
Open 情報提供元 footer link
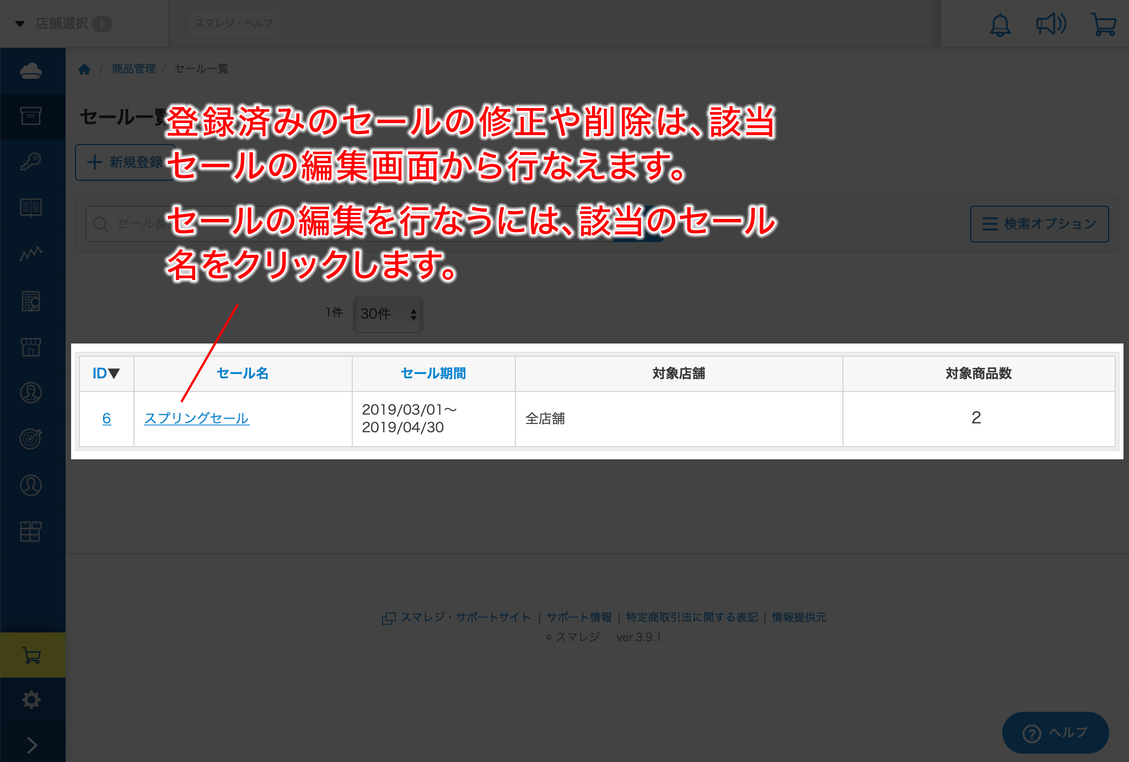799,618
